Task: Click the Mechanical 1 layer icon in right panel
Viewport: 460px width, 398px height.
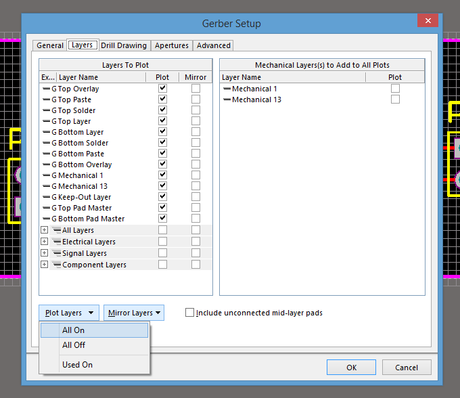Action: click(x=227, y=89)
